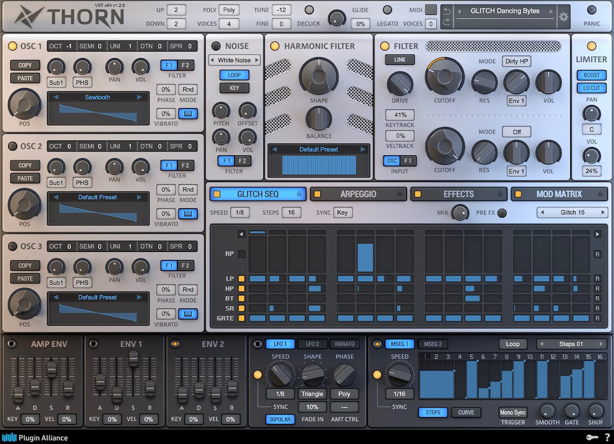Open the help question mark

(607, 437)
